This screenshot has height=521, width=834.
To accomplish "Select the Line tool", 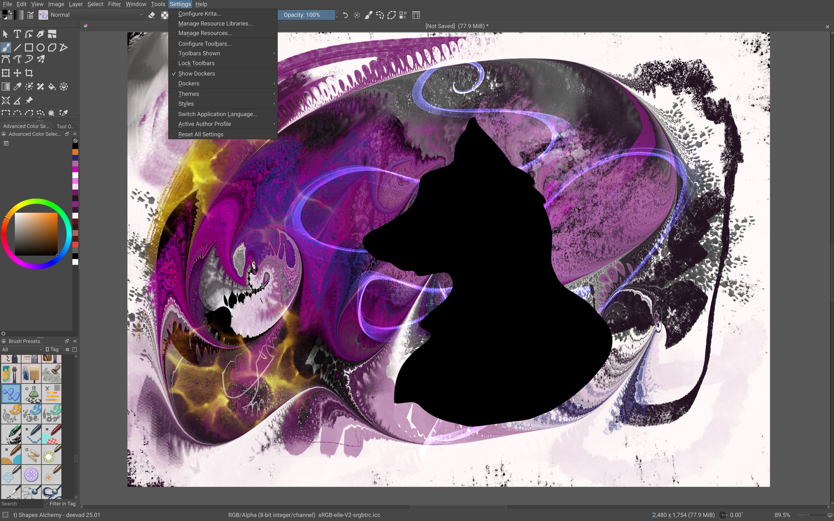I will point(17,47).
